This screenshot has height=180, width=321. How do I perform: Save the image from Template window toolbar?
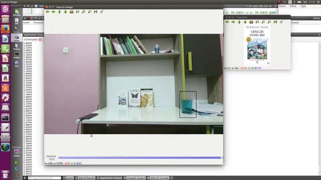pos(275,22)
